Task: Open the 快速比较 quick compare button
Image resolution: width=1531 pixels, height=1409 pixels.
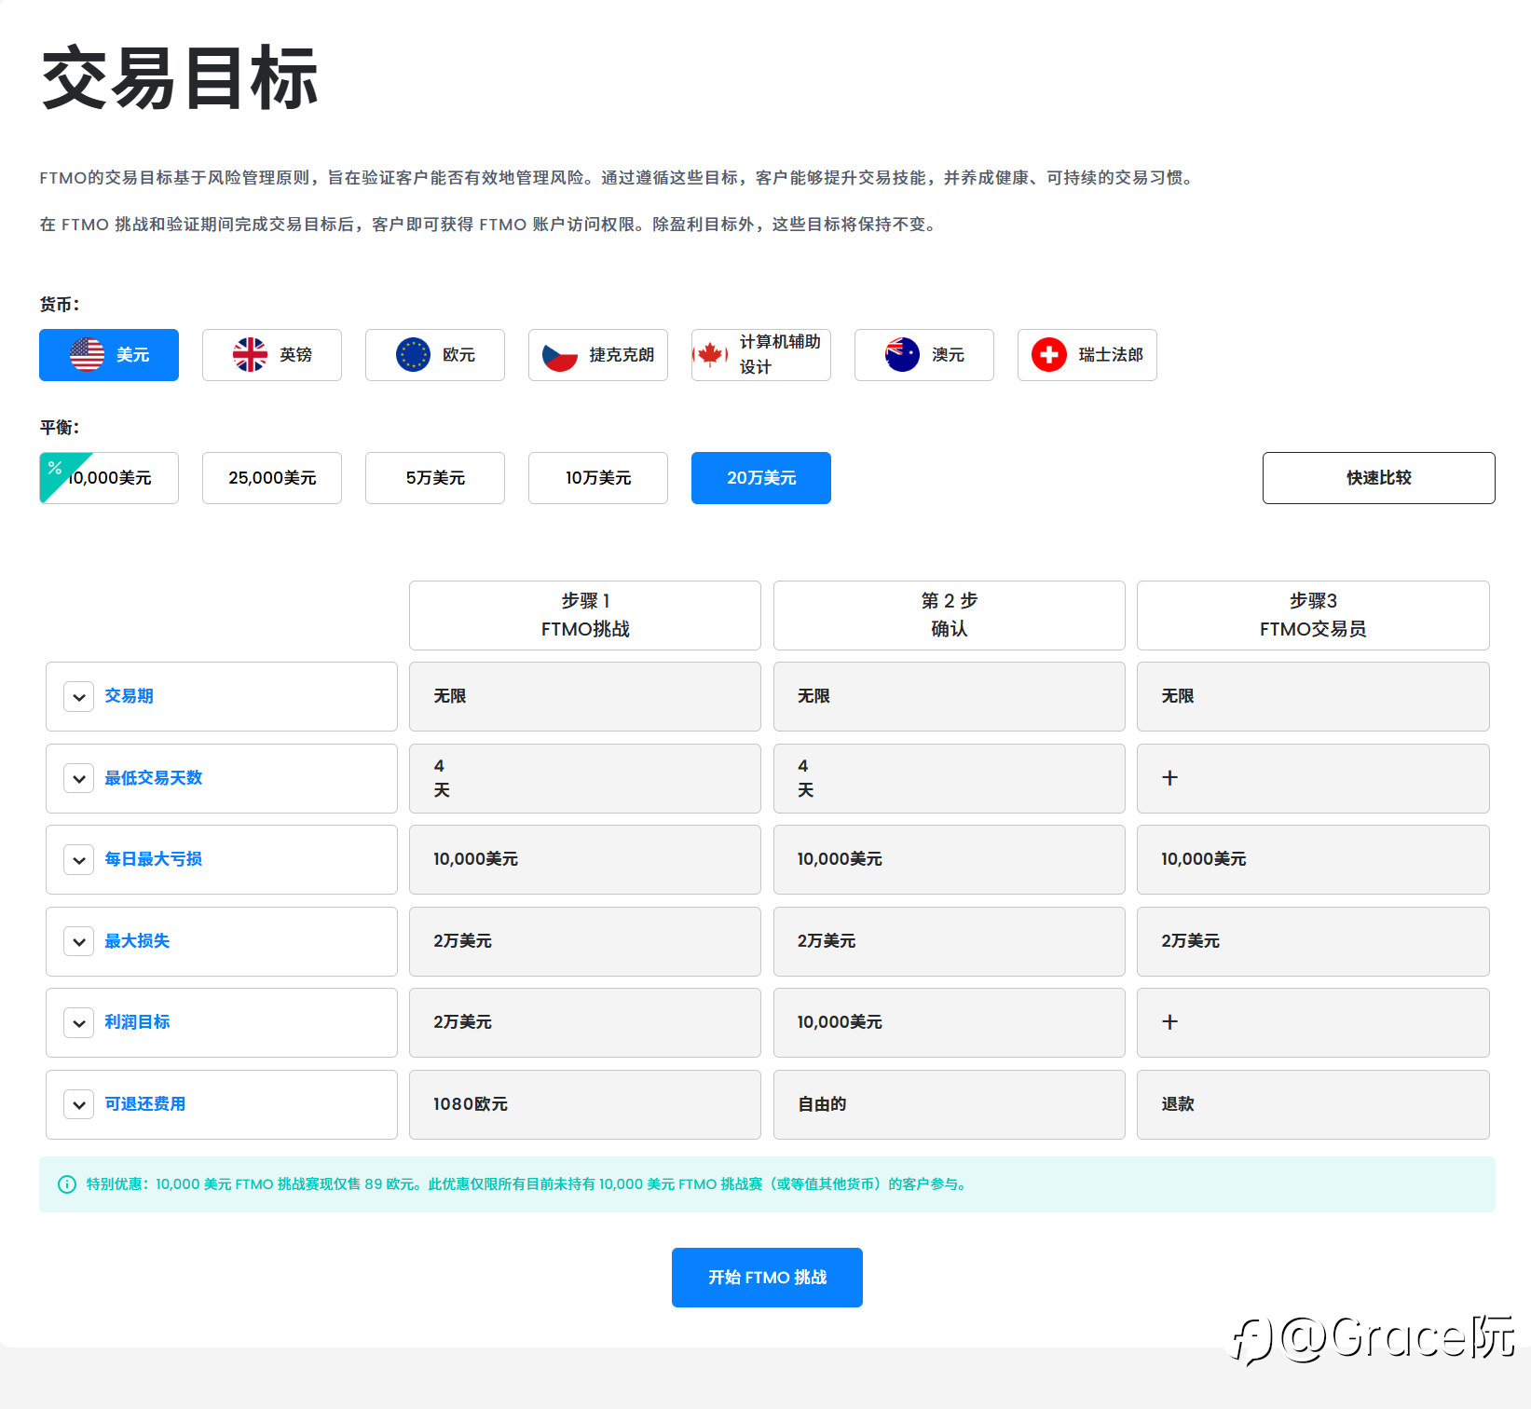Action: (1379, 478)
